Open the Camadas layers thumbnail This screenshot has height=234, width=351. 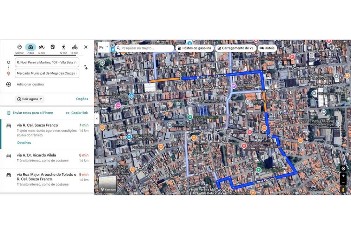107,184
